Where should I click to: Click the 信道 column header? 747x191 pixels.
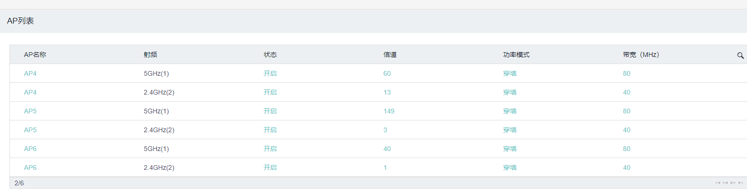click(390, 55)
